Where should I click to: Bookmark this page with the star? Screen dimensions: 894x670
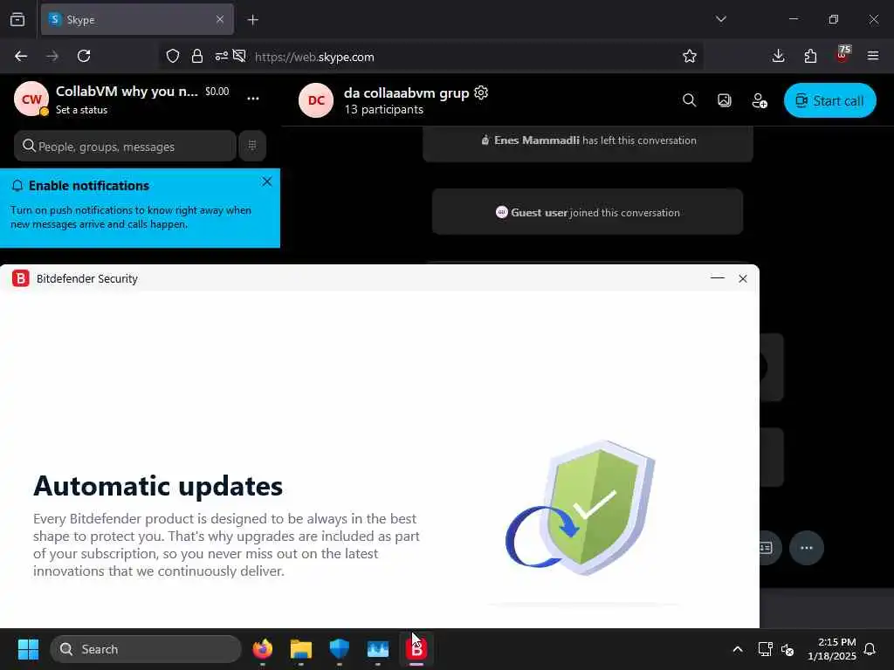pyautogui.click(x=690, y=56)
